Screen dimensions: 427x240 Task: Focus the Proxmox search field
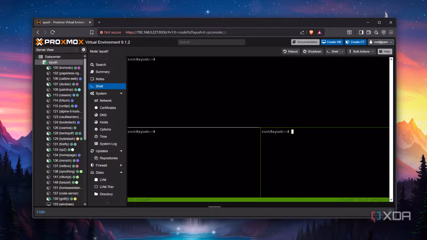211,42
